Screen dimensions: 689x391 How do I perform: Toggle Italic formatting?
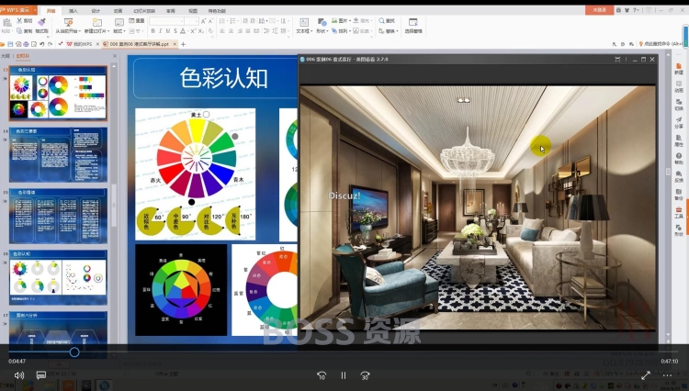point(161,31)
